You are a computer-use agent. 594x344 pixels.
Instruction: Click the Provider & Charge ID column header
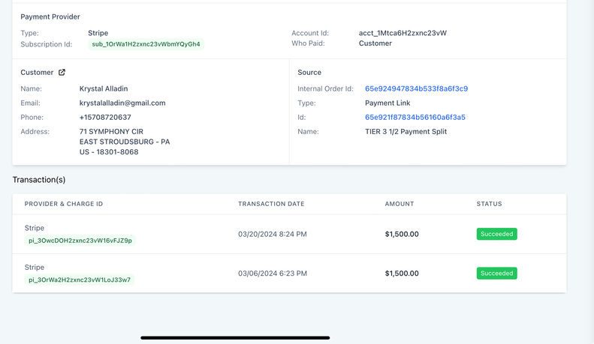64,204
